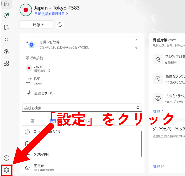Screen dimensions: 185x176
Task: Select P2P Japan recent connection
Action: (38, 81)
